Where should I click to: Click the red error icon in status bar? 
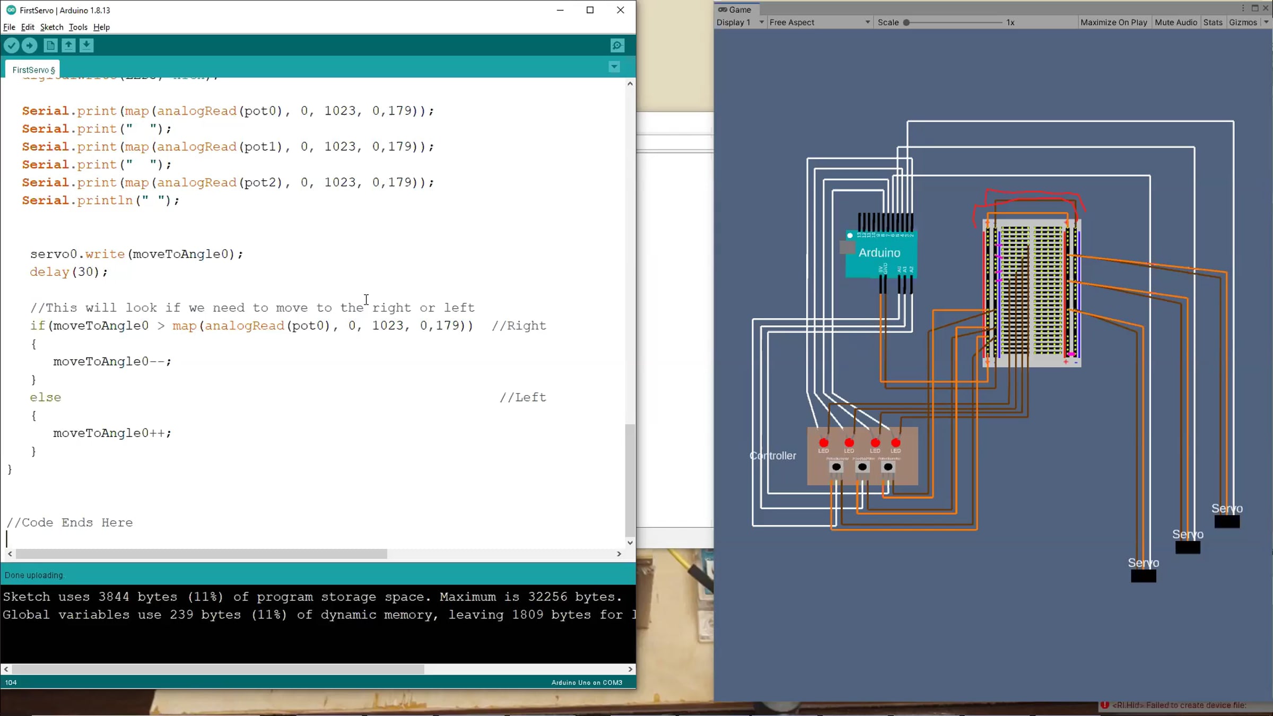click(1105, 705)
